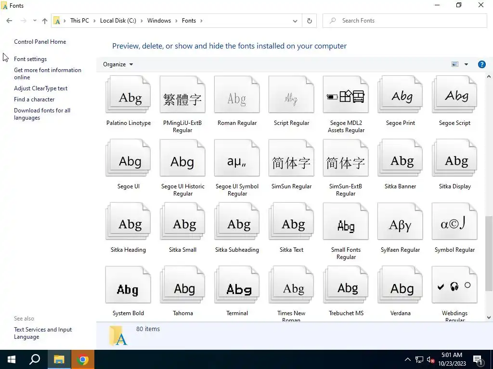The width and height of the screenshot is (493, 369).
Task: Click the change view icon
Action: pyautogui.click(x=454, y=64)
